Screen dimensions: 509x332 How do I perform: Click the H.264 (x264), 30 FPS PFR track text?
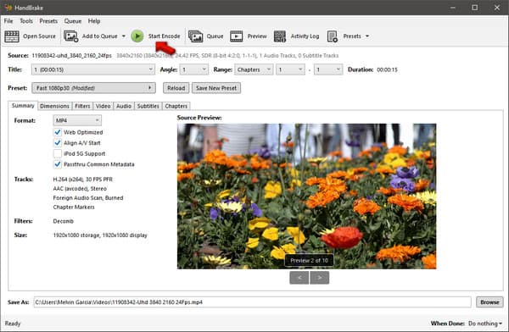tap(83, 180)
